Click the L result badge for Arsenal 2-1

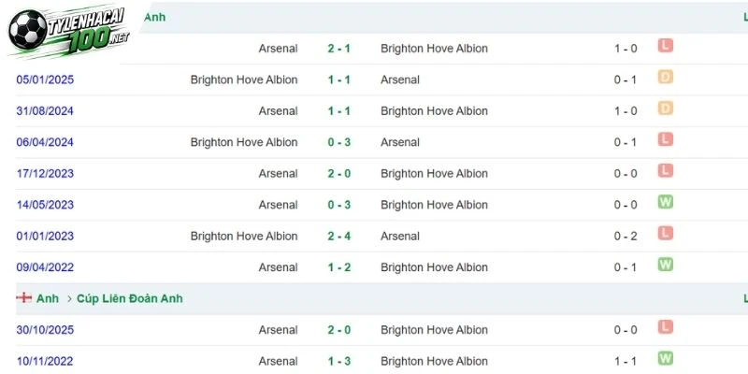[665, 46]
